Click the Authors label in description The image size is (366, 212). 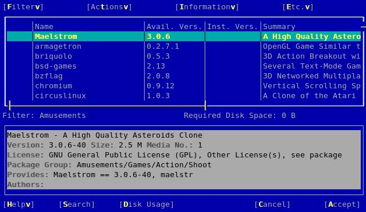click(26, 185)
